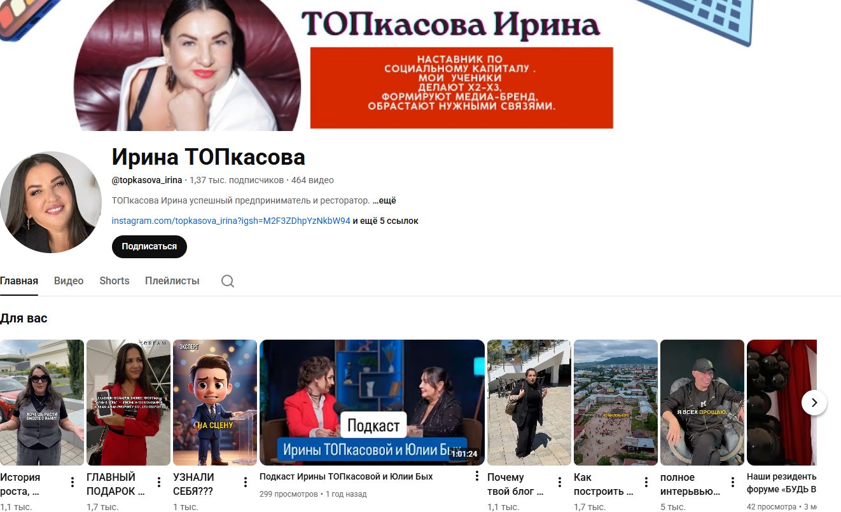Click the "5 тыс." views under "полное интервью"
Image resolution: width=841 pixels, height=512 pixels.
click(x=673, y=507)
